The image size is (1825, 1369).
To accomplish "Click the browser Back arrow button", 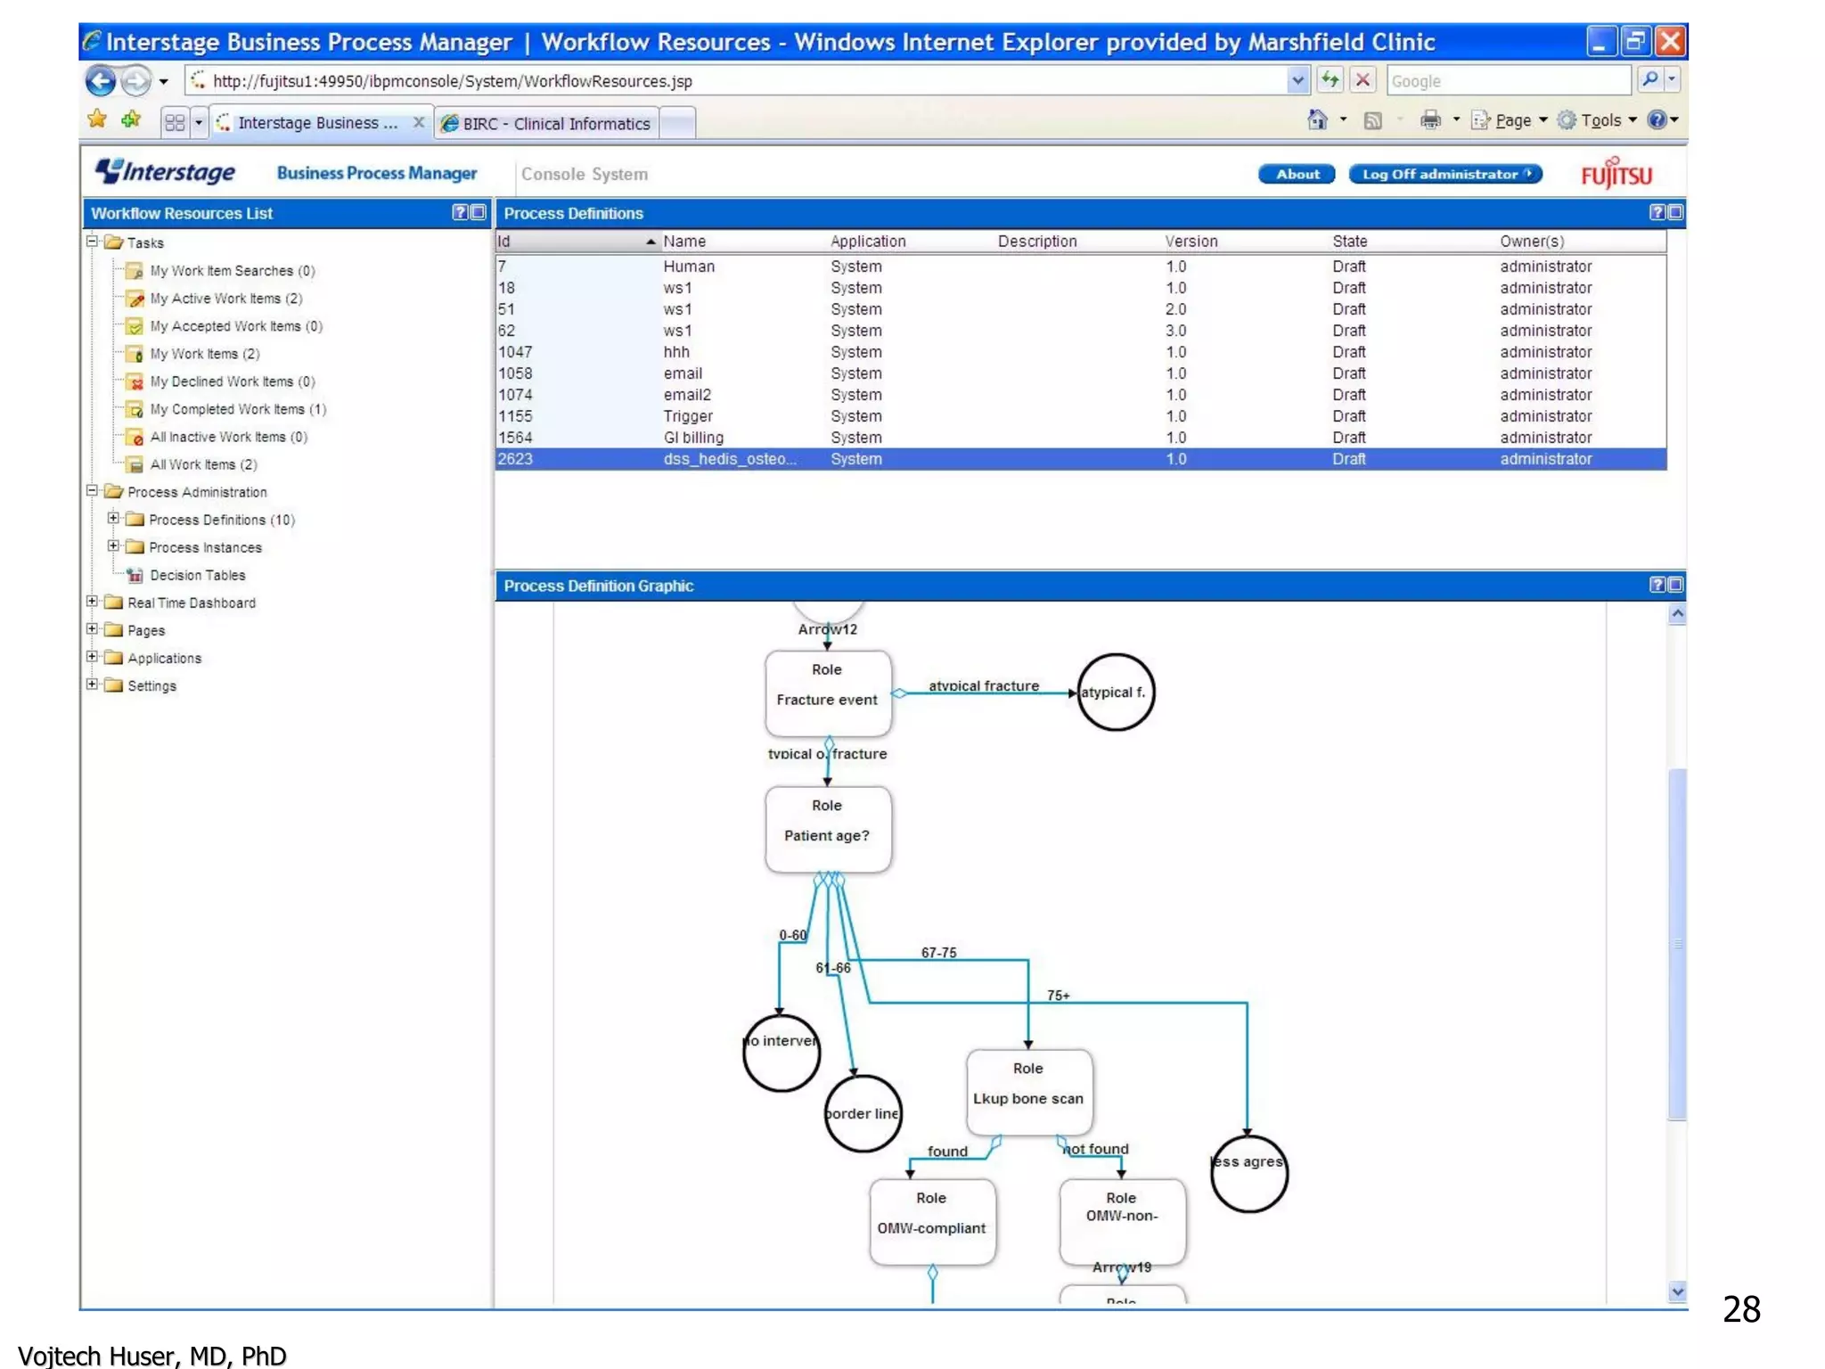I will point(100,81).
